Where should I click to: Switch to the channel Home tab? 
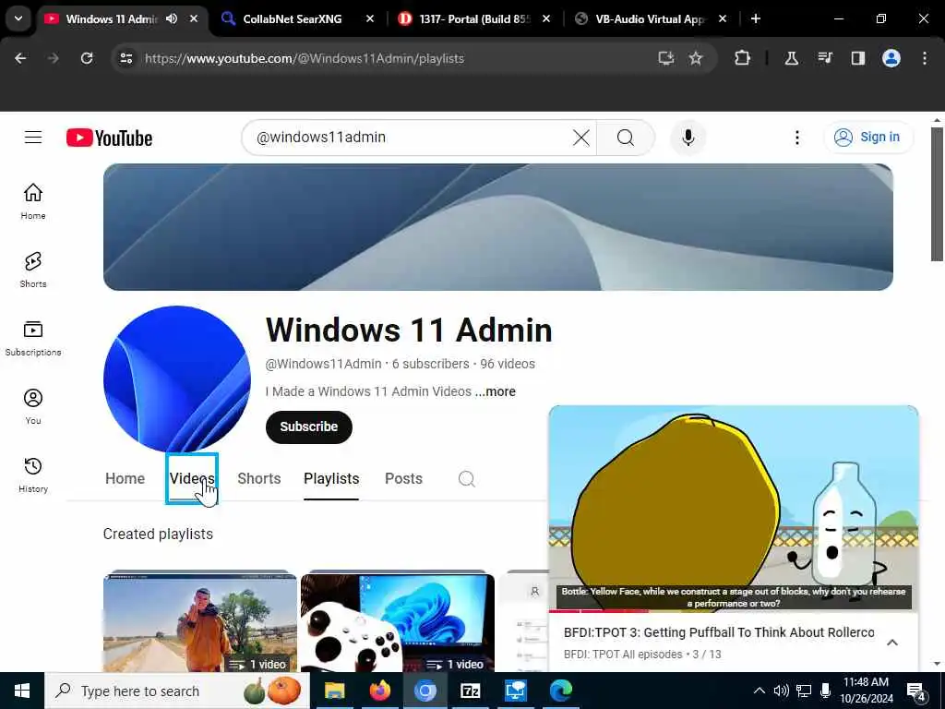pyautogui.click(x=125, y=479)
